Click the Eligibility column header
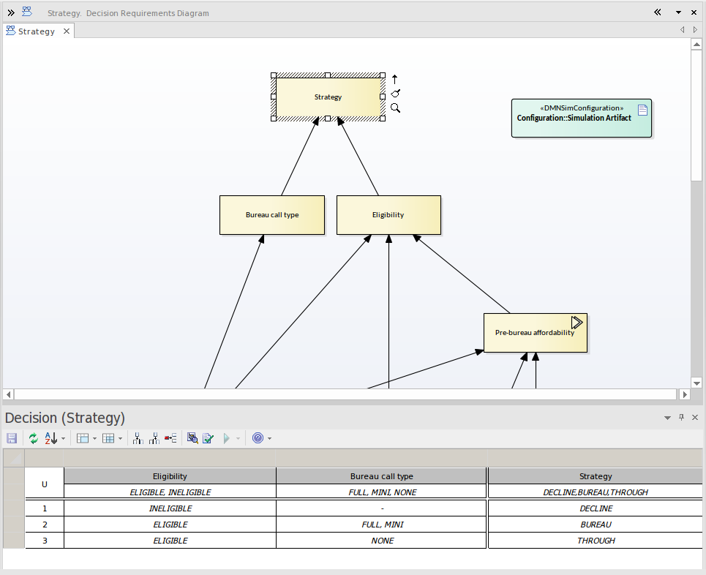This screenshot has height=575, width=706. click(170, 476)
